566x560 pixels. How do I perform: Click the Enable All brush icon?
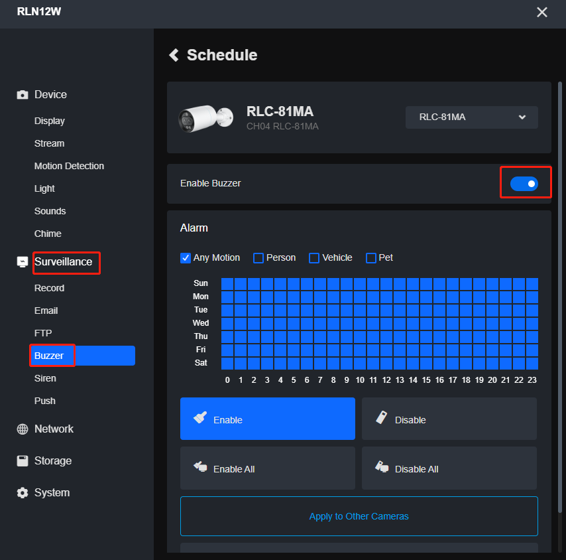click(x=200, y=466)
